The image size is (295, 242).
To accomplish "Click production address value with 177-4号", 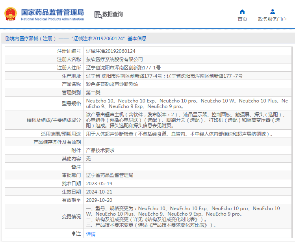I will (164, 76).
